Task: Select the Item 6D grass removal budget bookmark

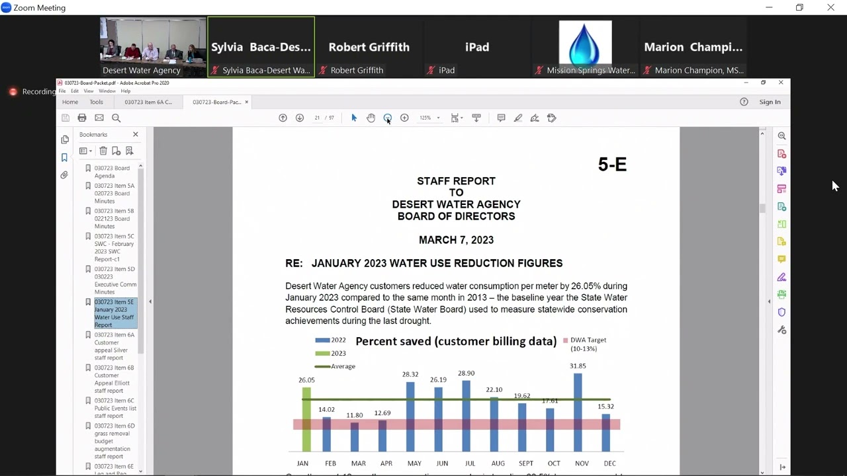Action: [x=114, y=441]
